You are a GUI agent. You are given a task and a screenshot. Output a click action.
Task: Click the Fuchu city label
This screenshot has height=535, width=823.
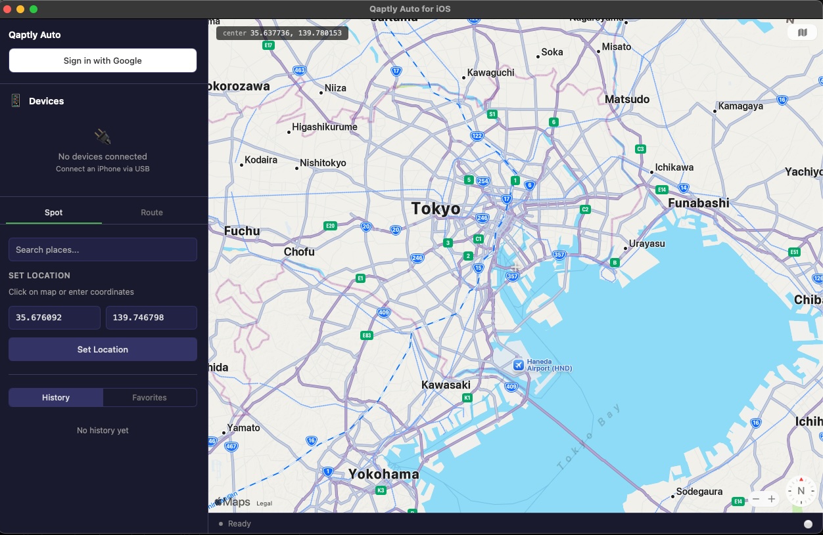click(x=242, y=230)
